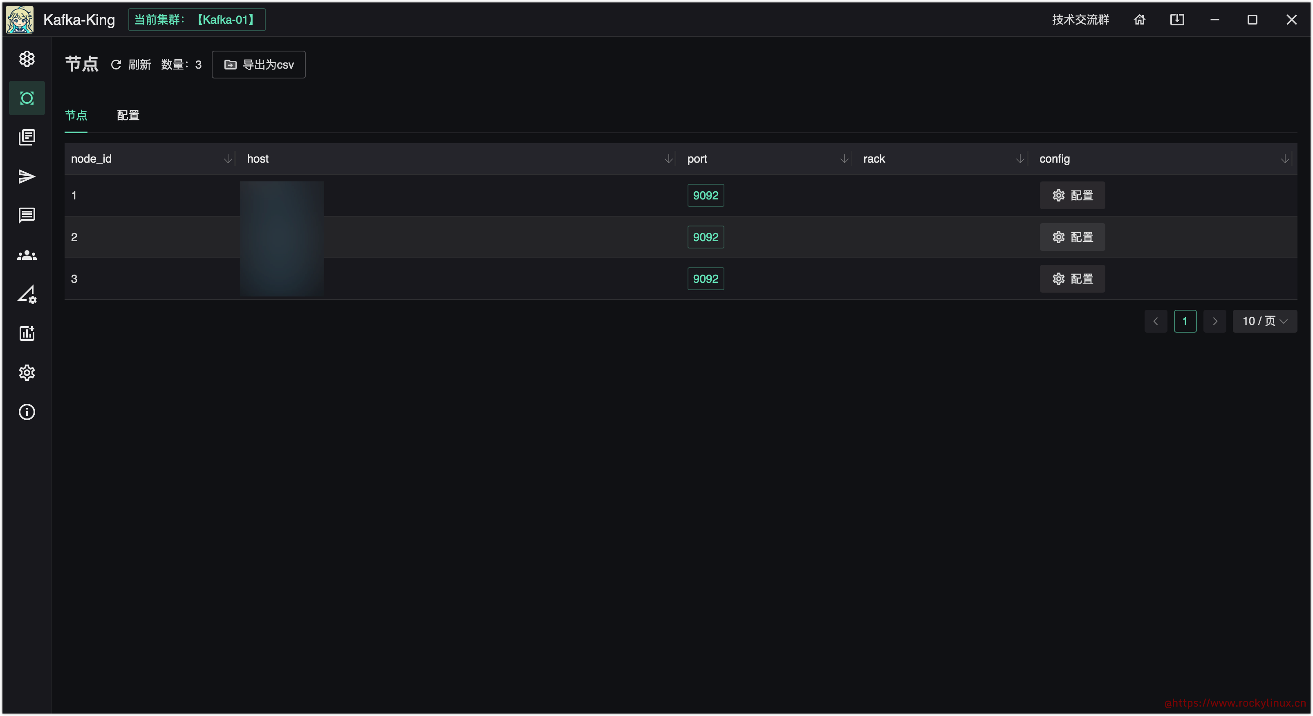Switch to the 配置 tab

click(x=128, y=116)
